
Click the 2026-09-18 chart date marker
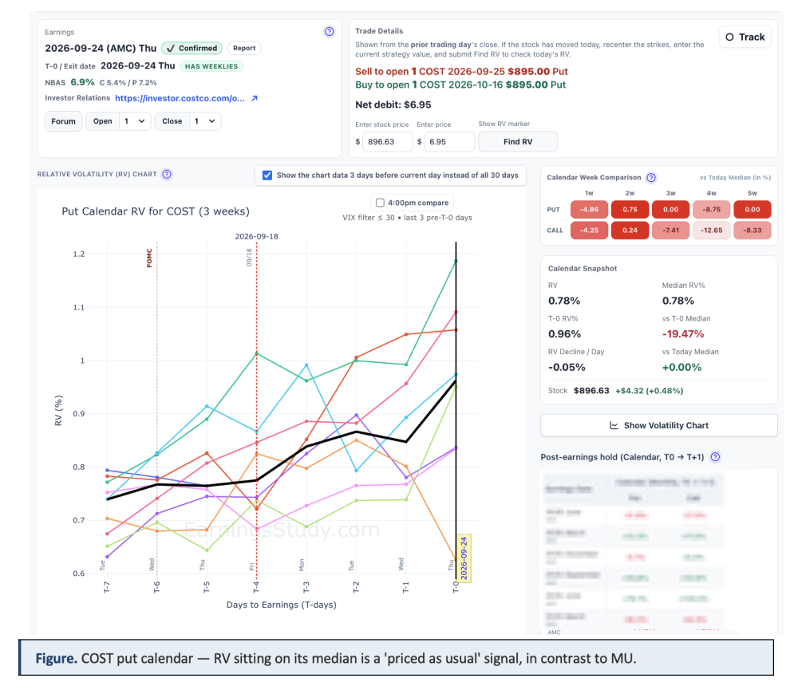point(256,237)
